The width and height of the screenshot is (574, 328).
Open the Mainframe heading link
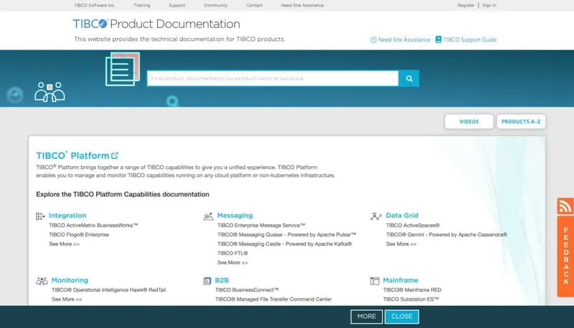pyautogui.click(x=400, y=280)
